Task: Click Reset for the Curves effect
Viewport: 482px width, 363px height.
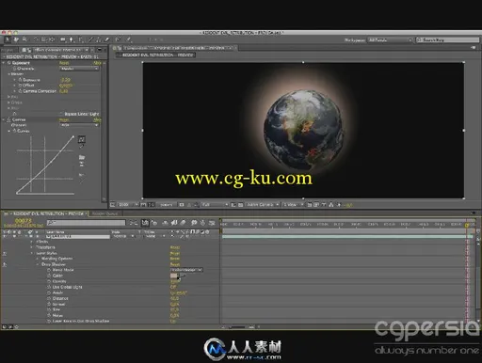Action: pos(64,119)
